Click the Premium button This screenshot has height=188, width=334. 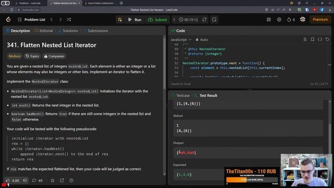click(320, 19)
